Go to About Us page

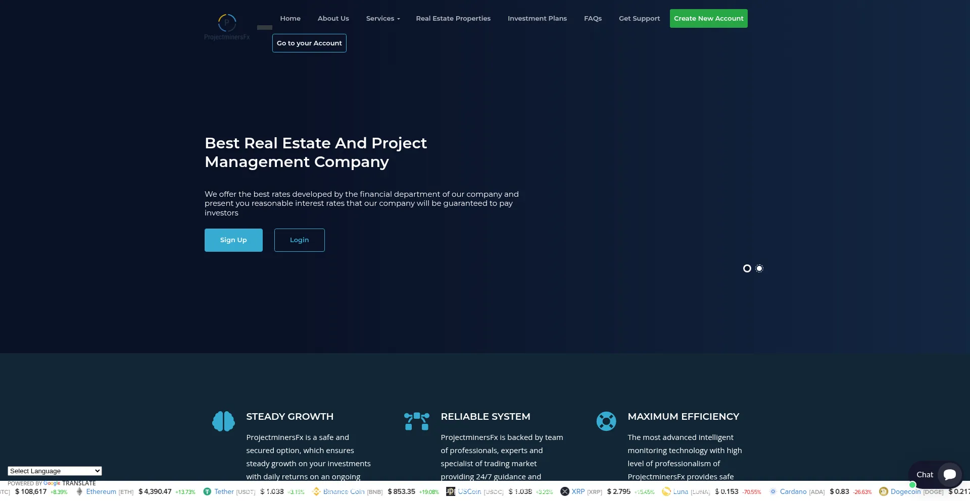pos(333,19)
